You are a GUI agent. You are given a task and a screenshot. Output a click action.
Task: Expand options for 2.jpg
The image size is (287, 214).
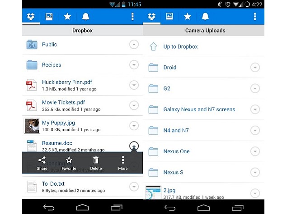tap(255, 193)
